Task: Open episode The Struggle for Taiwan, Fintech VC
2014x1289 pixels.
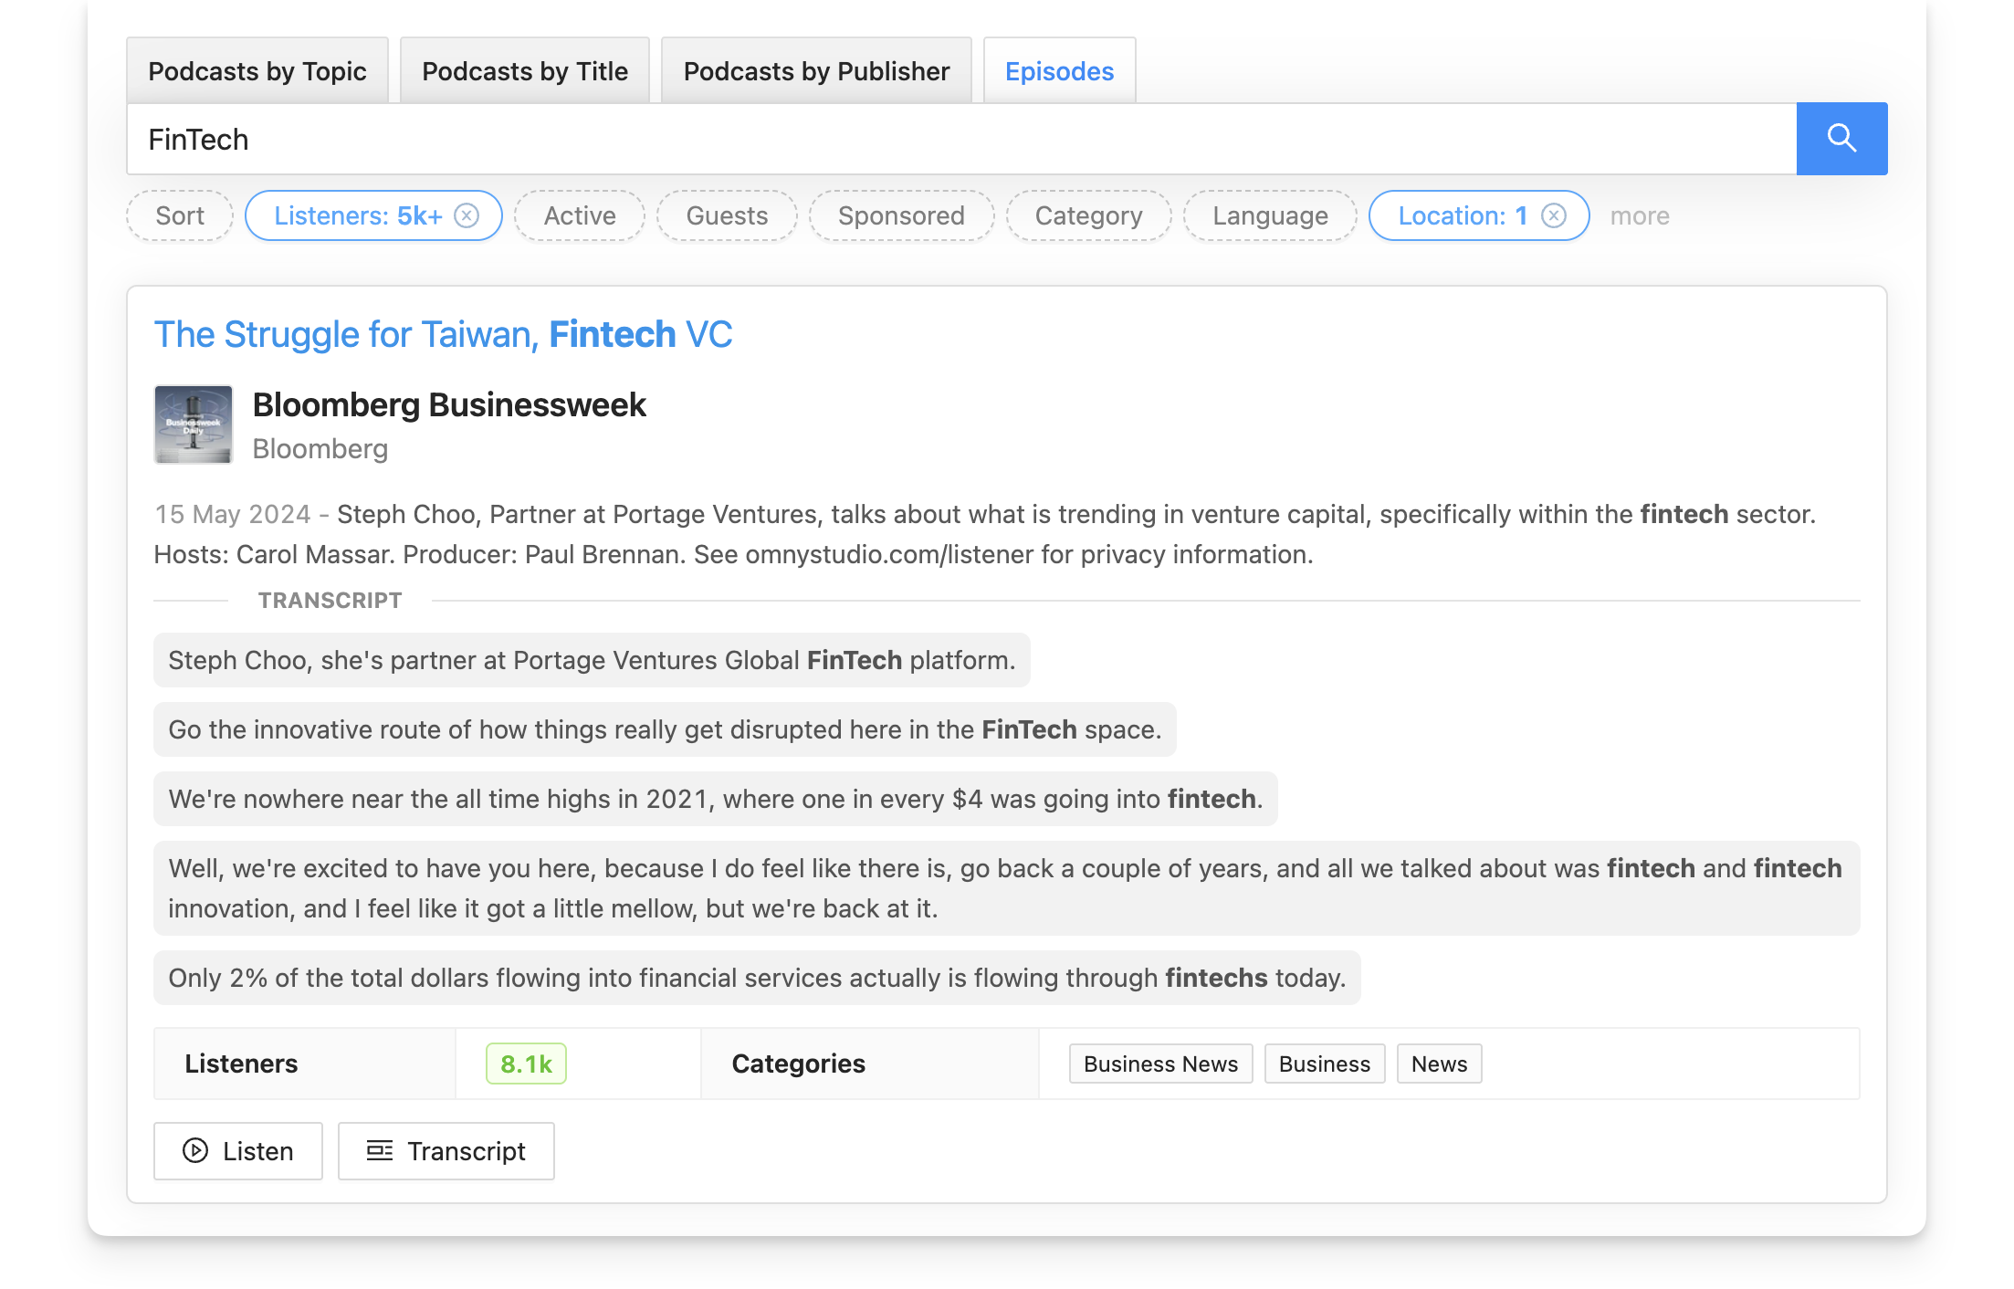Action: (x=443, y=334)
